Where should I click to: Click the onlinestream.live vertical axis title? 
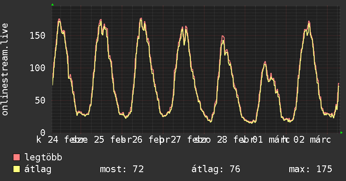[5, 69]
